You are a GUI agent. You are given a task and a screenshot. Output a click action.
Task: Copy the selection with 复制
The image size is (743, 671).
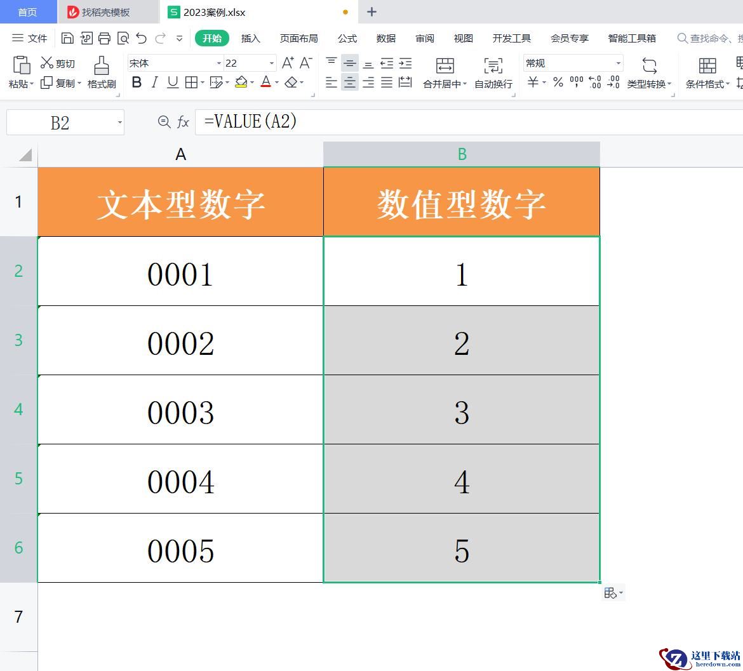coord(58,83)
